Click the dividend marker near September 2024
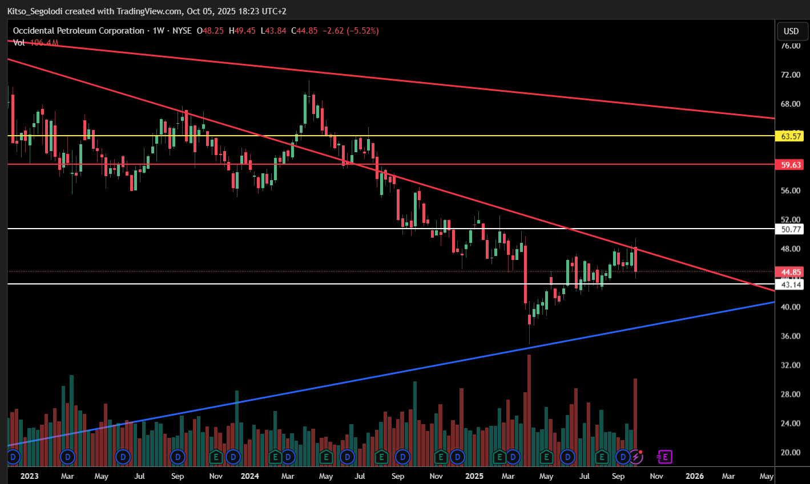 click(x=403, y=457)
